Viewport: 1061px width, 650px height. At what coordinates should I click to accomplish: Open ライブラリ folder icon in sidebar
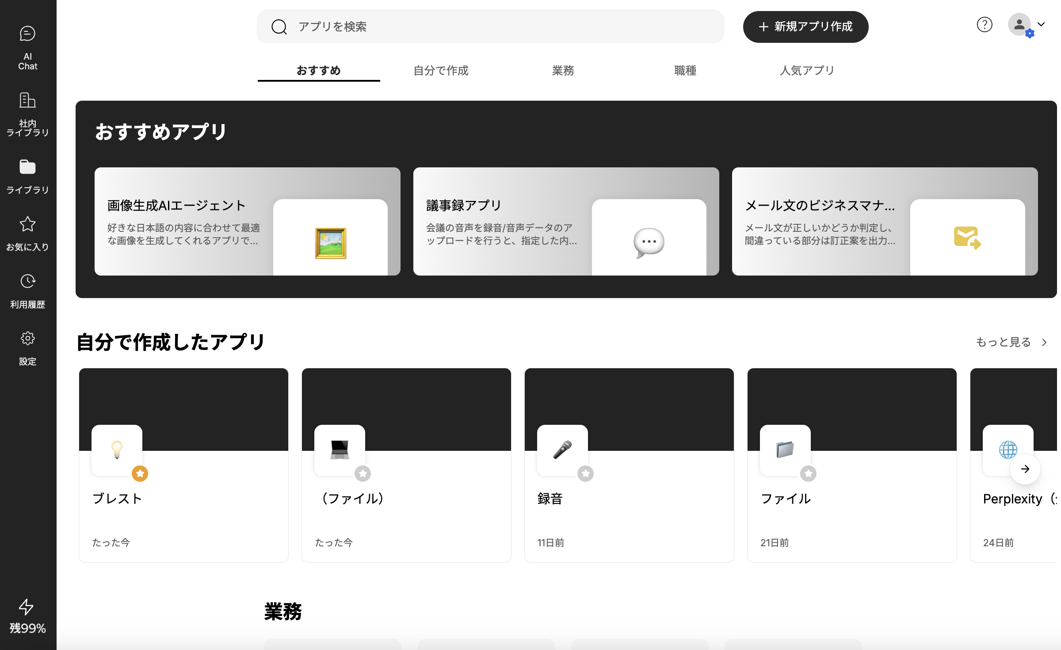(27, 167)
